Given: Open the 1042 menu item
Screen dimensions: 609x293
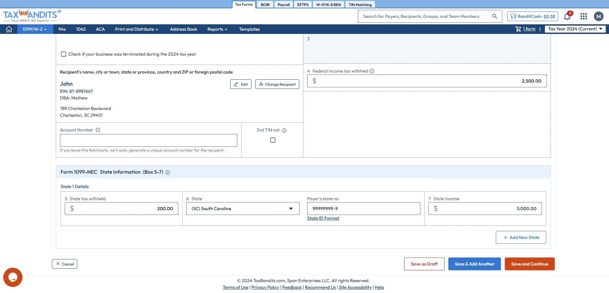Looking at the screenshot, I should (81, 29).
